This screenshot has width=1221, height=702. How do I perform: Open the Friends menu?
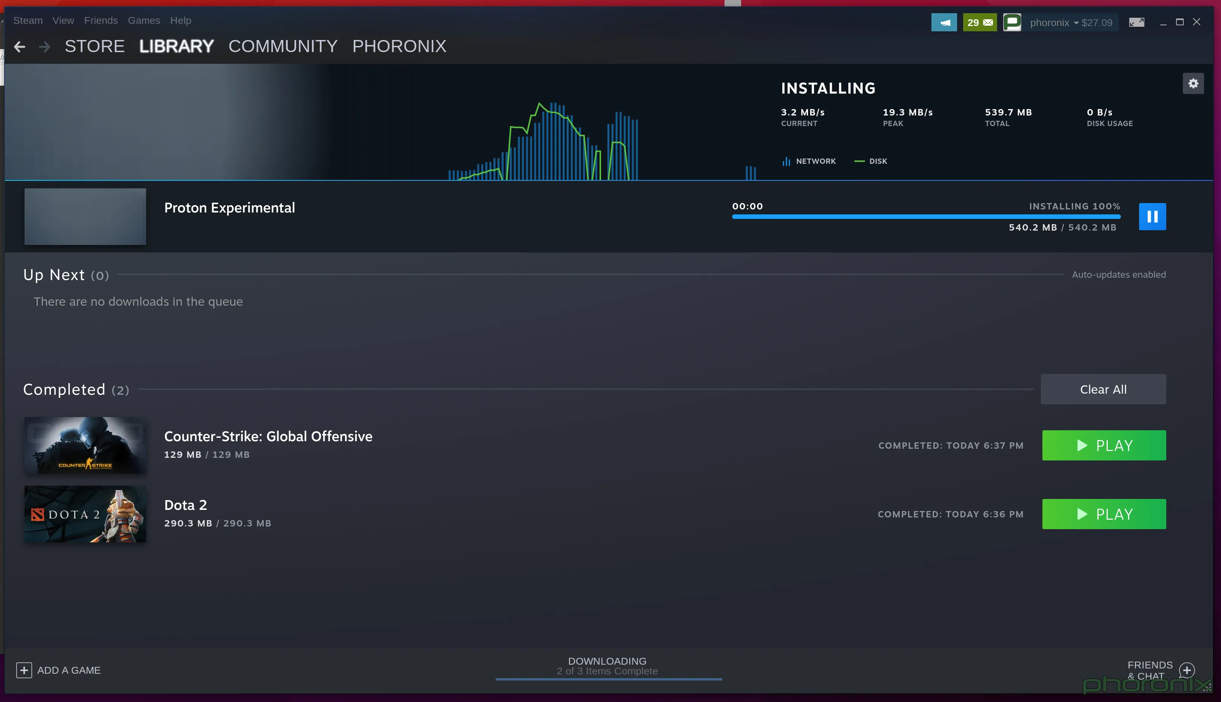coord(101,20)
